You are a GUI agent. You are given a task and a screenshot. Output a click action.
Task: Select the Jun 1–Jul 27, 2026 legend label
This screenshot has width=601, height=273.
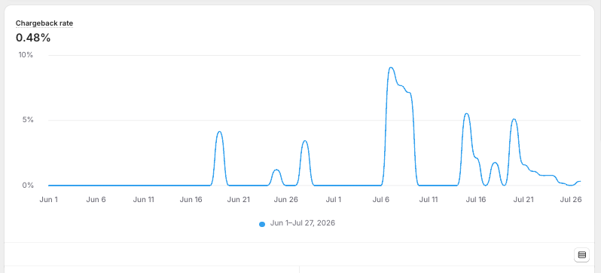pyautogui.click(x=303, y=223)
